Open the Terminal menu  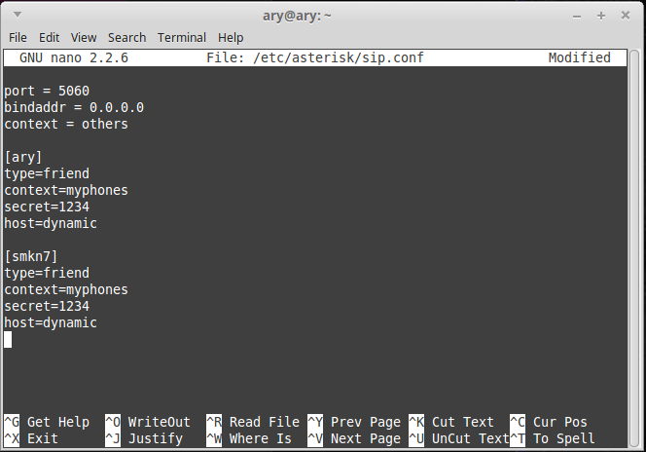point(182,38)
